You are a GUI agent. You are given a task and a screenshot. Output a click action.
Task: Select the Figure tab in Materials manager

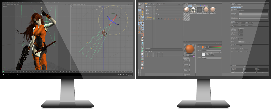tap(198, 6)
